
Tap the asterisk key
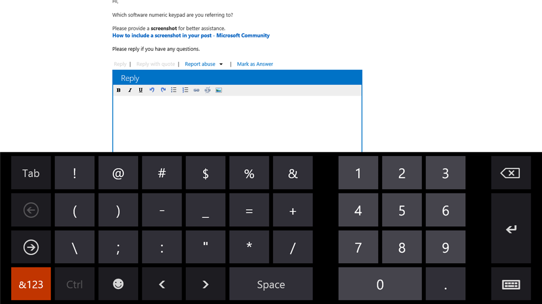point(249,247)
